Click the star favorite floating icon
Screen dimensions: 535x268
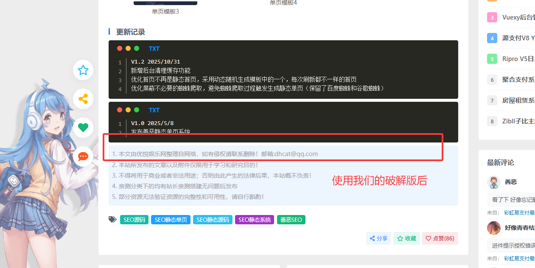83,70
